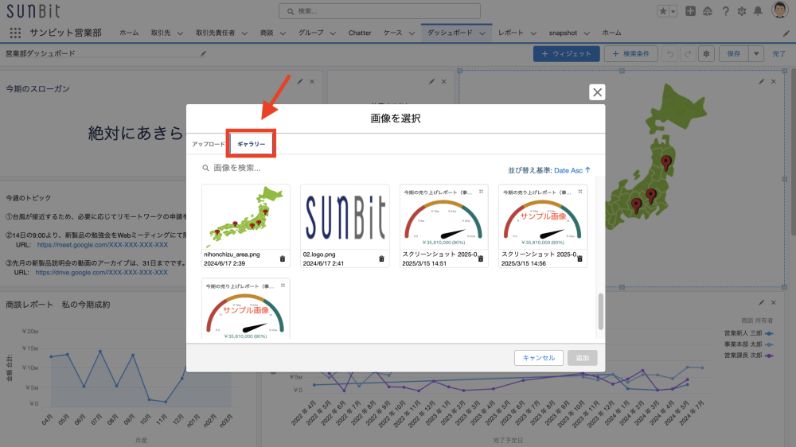The height and width of the screenshot is (447, 796).
Task: Open the App Launcher grid icon
Action: pyautogui.click(x=15, y=33)
